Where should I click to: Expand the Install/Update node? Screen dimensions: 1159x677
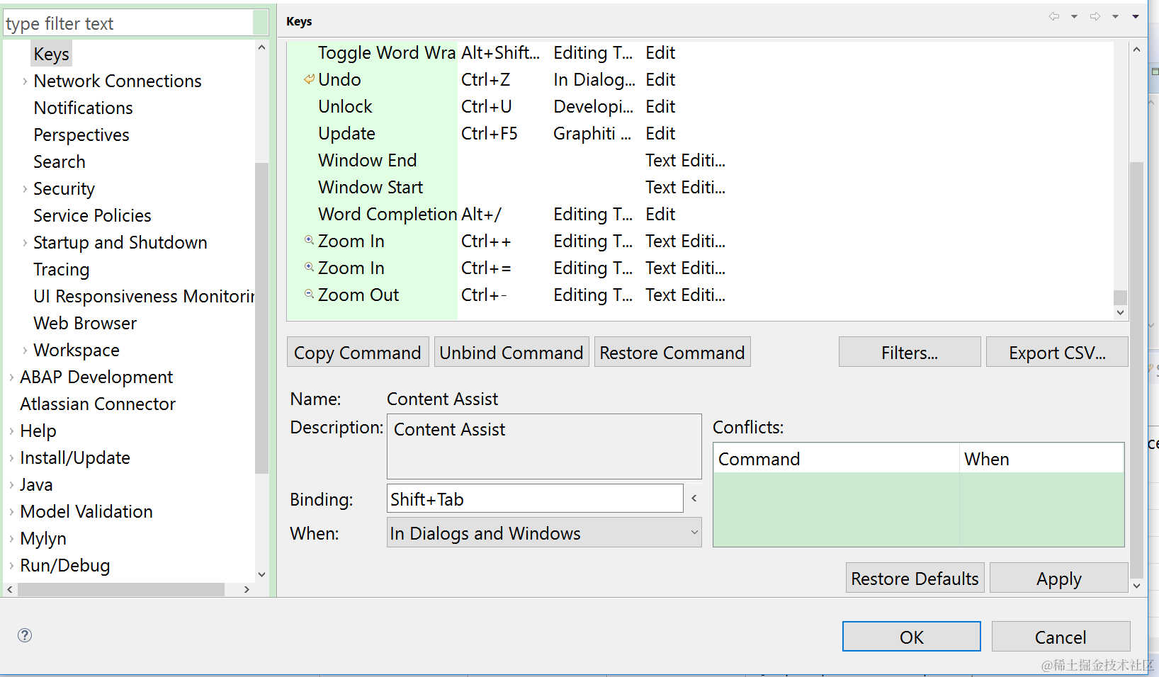(x=11, y=458)
